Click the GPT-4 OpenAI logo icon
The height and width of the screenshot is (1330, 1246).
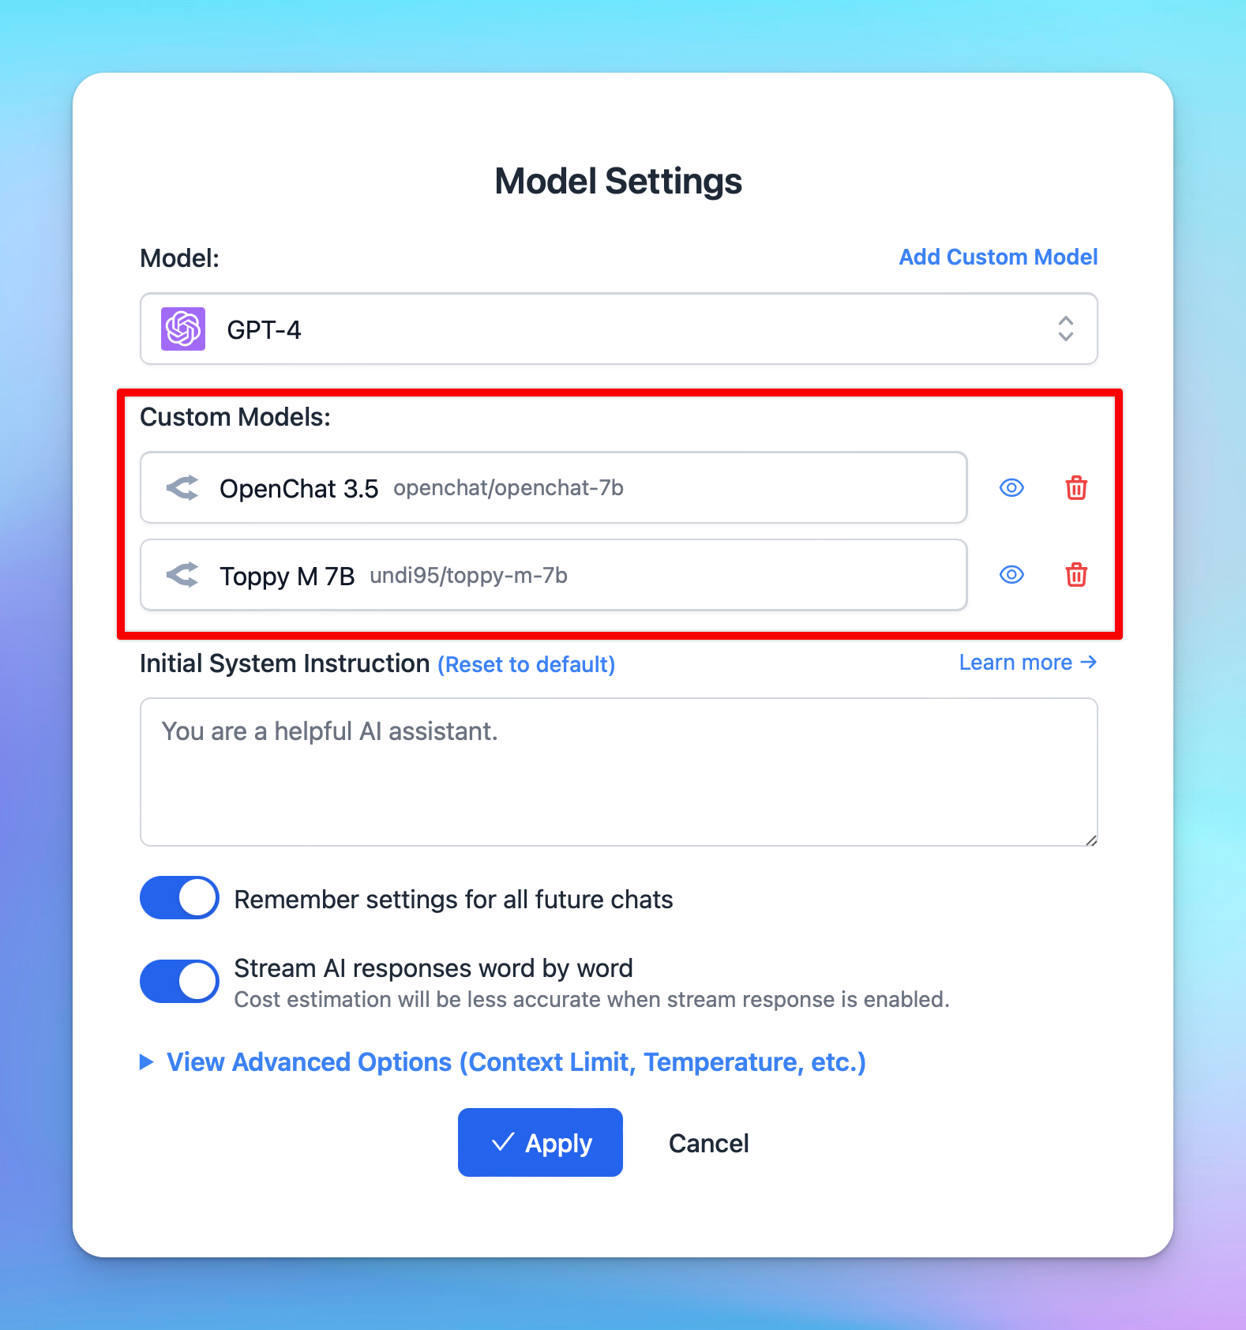183,329
